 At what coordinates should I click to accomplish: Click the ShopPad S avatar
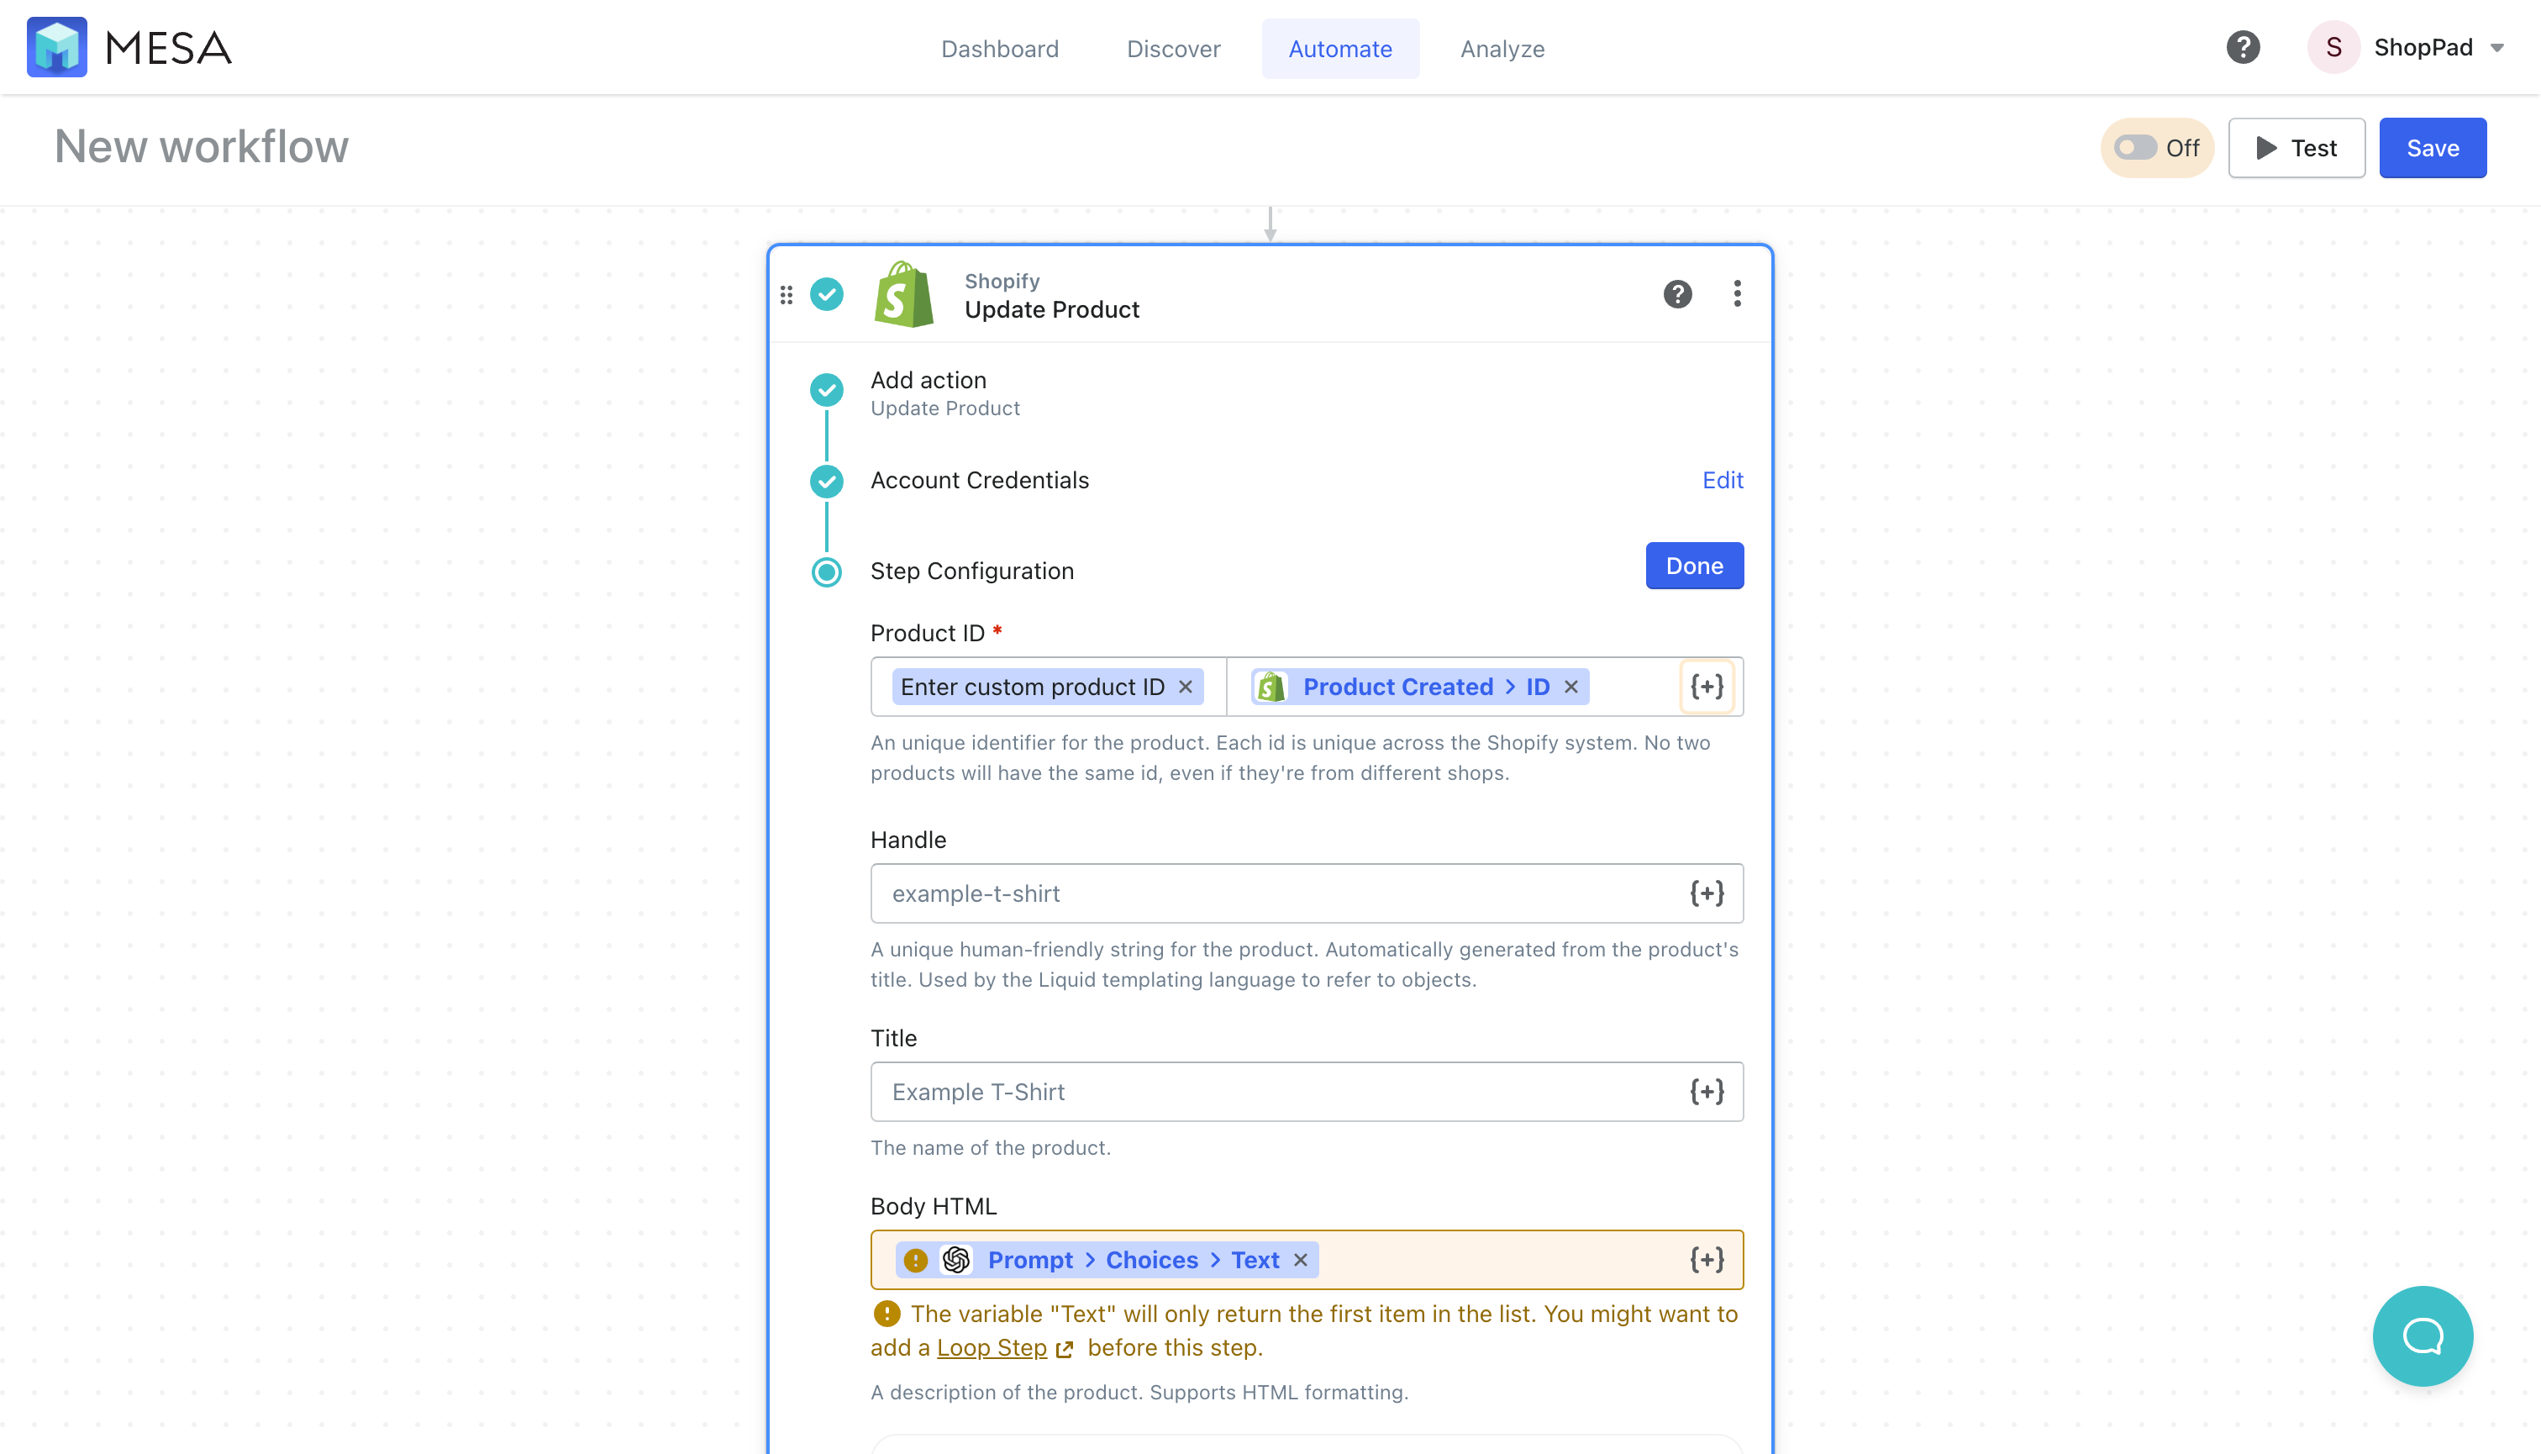2333,47
